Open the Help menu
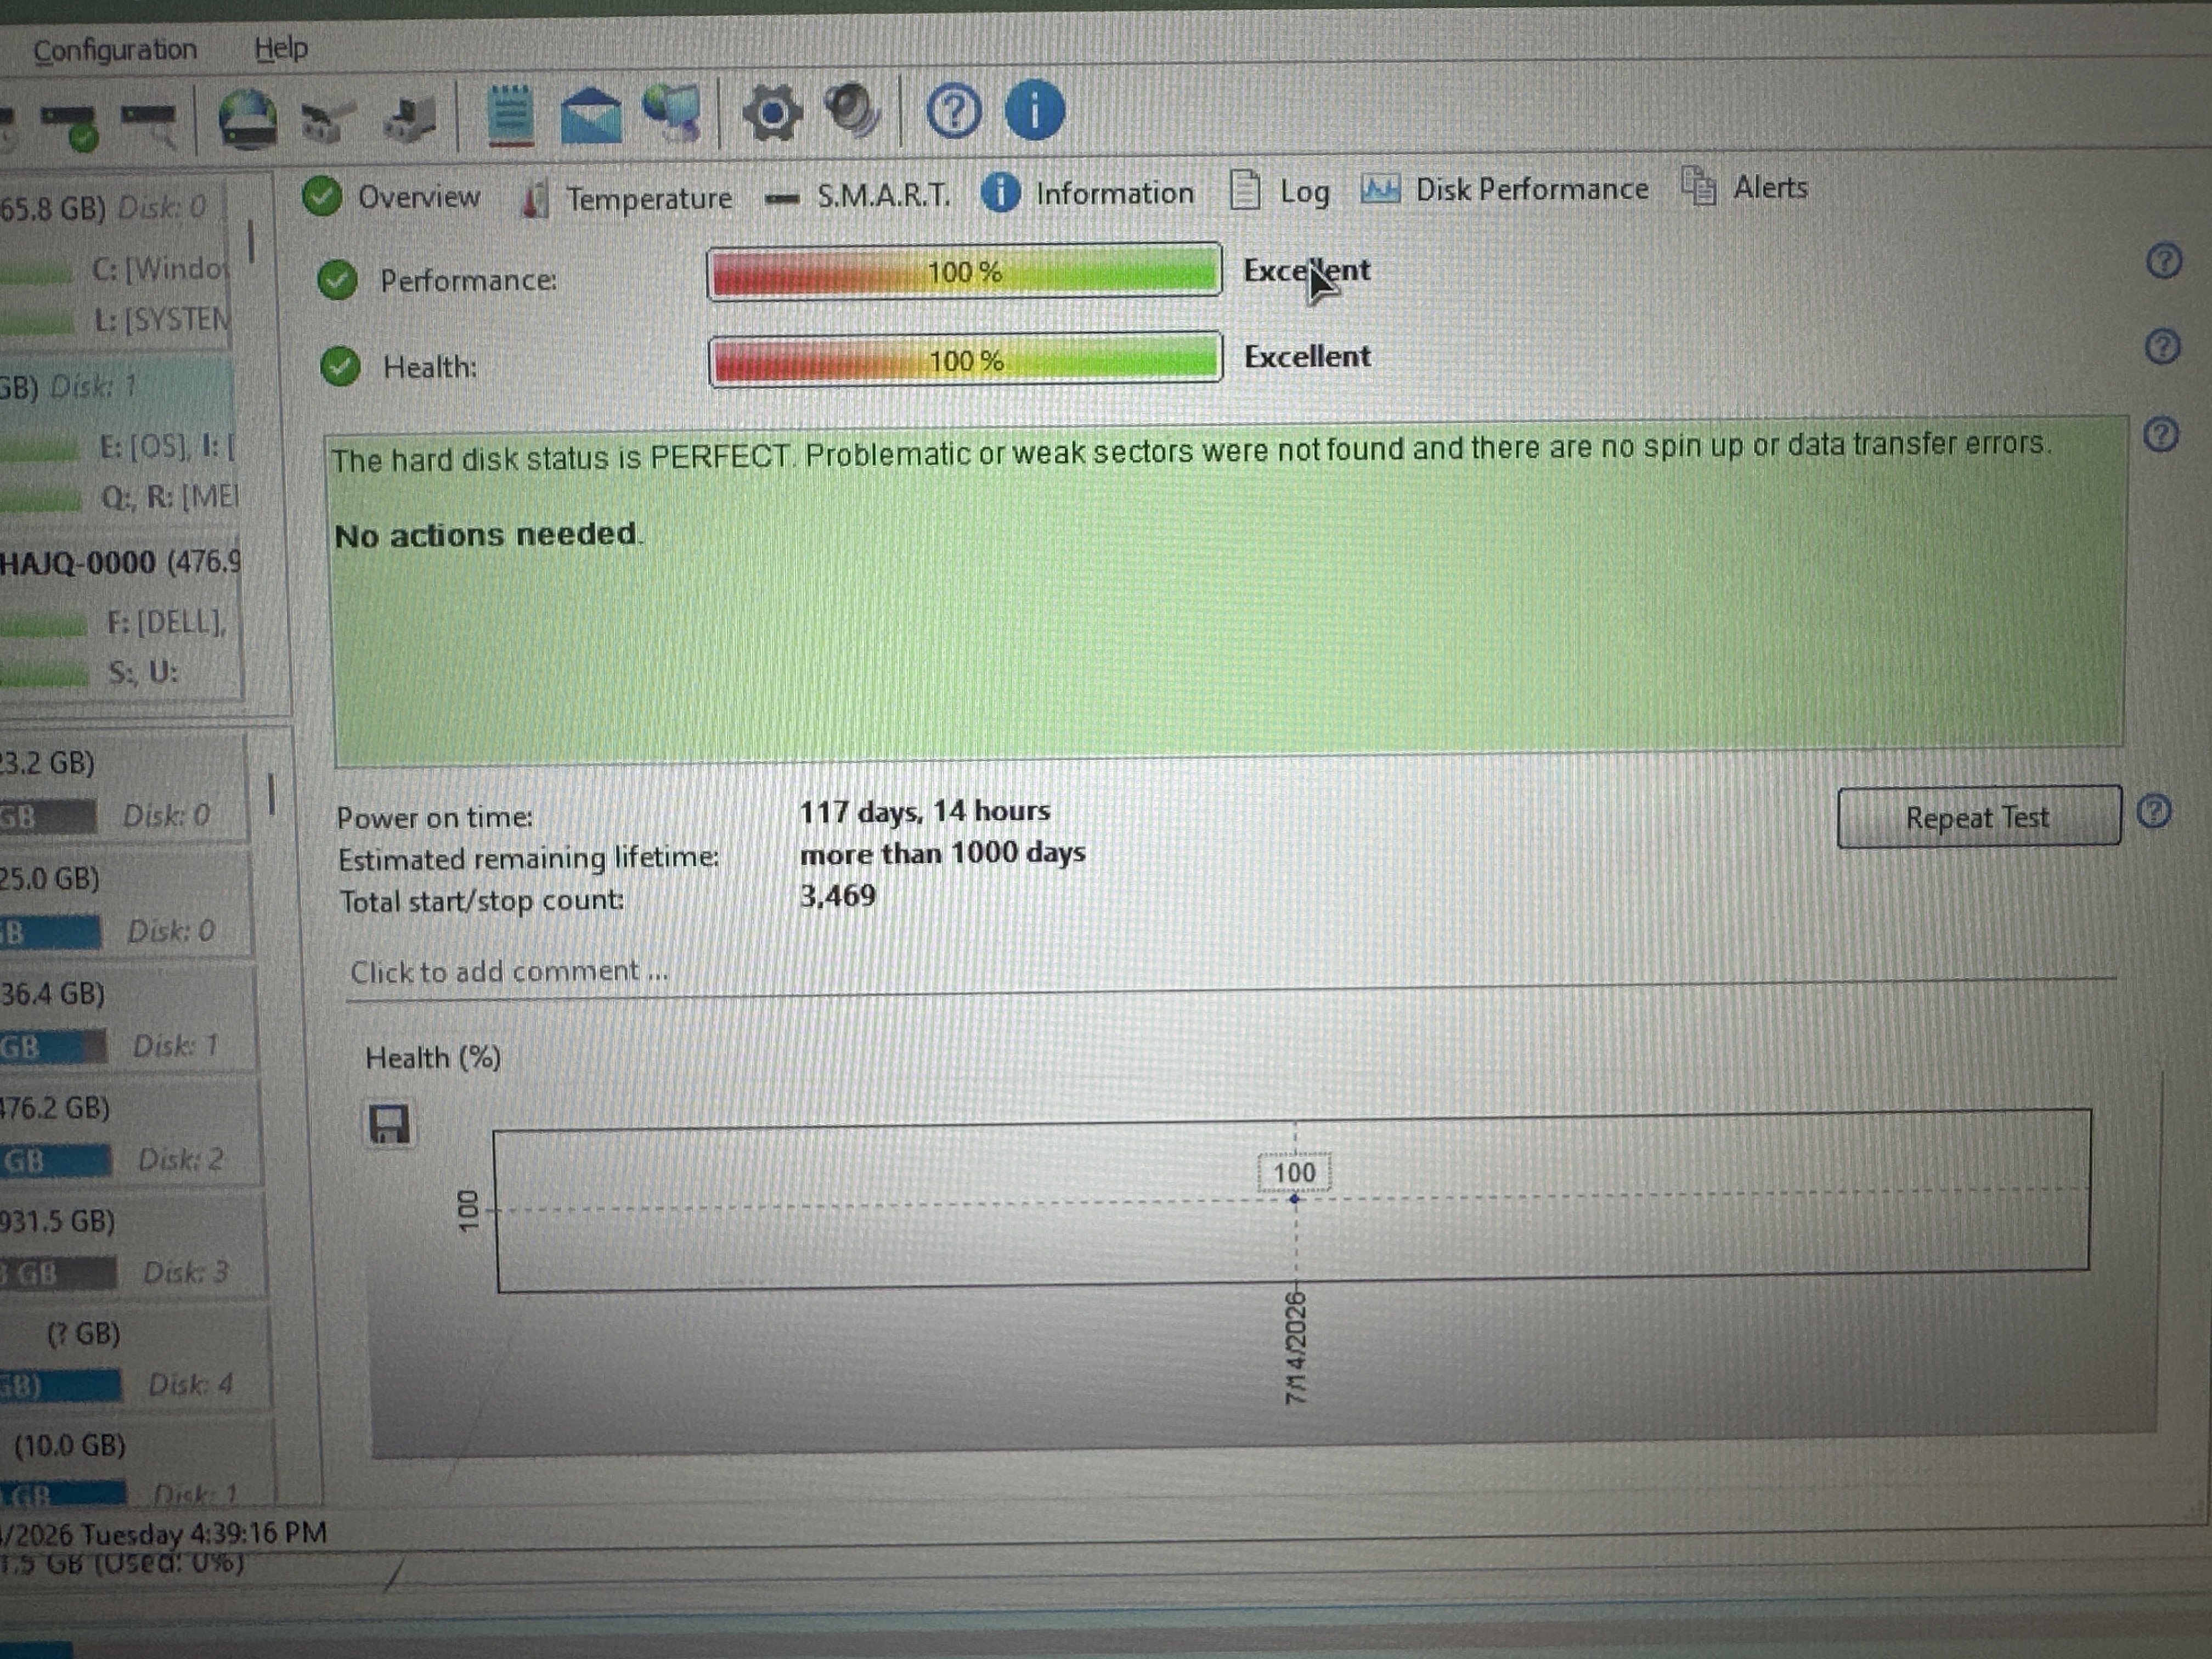This screenshot has width=2212, height=1659. click(x=281, y=48)
